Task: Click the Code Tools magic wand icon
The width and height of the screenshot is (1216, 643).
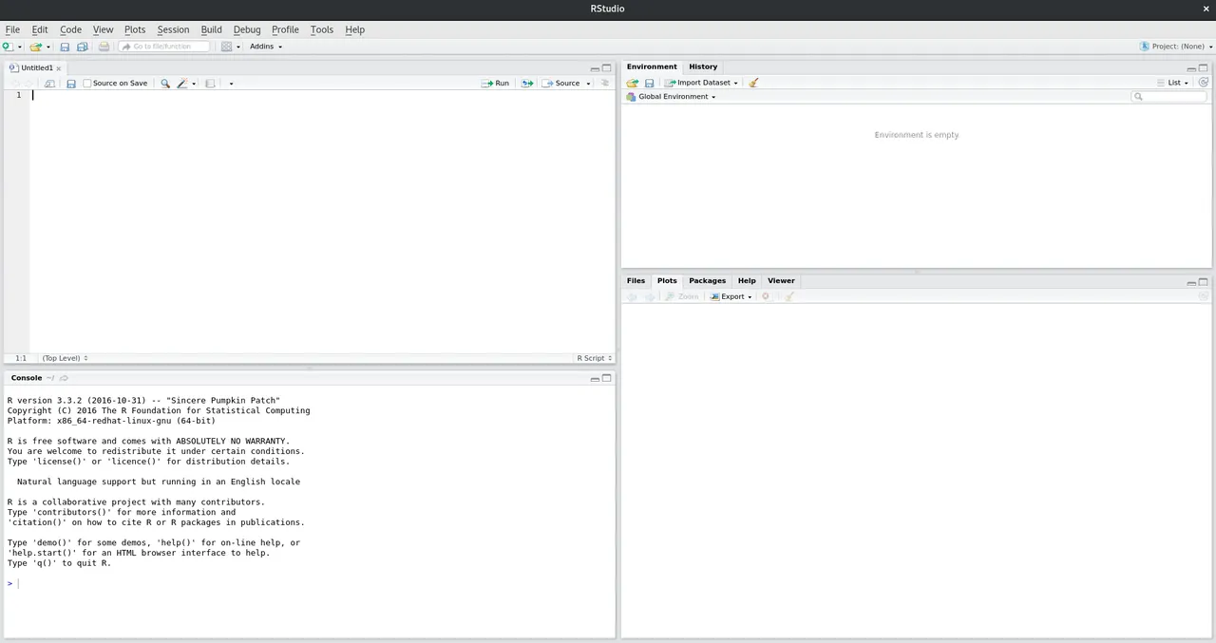Action: pyautogui.click(x=182, y=84)
